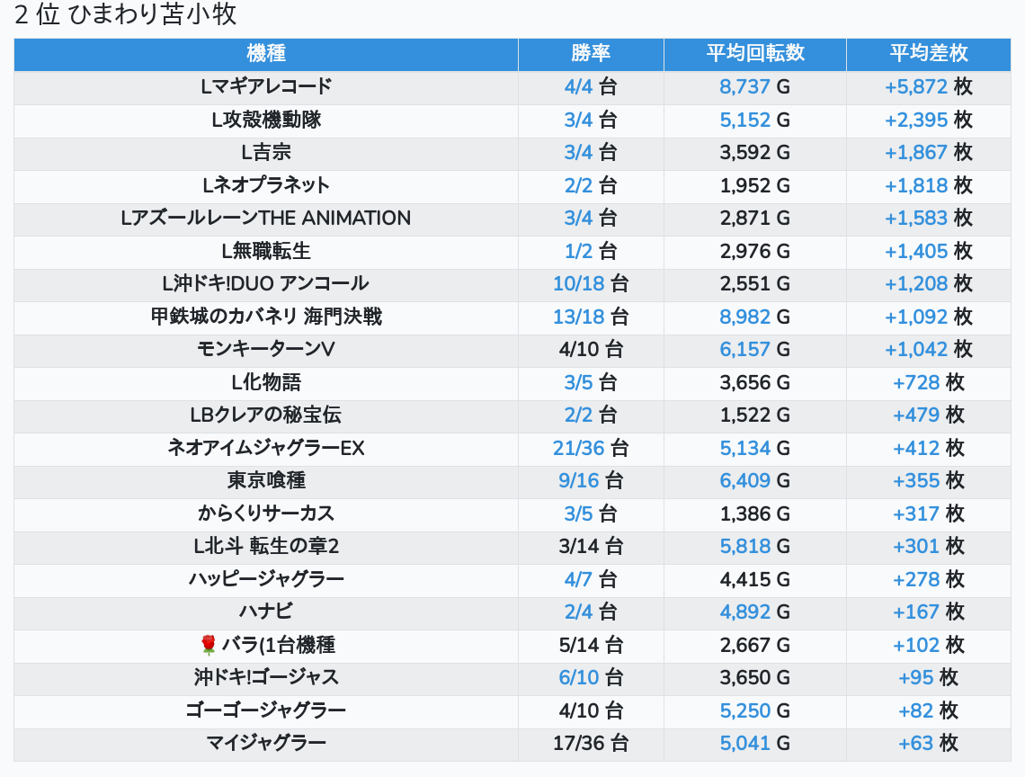The image size is (1025, 777).
Task: Choose the ネオアイムジャグラーEX machine name
Action: pyautogui.click(x=265, y=448)
